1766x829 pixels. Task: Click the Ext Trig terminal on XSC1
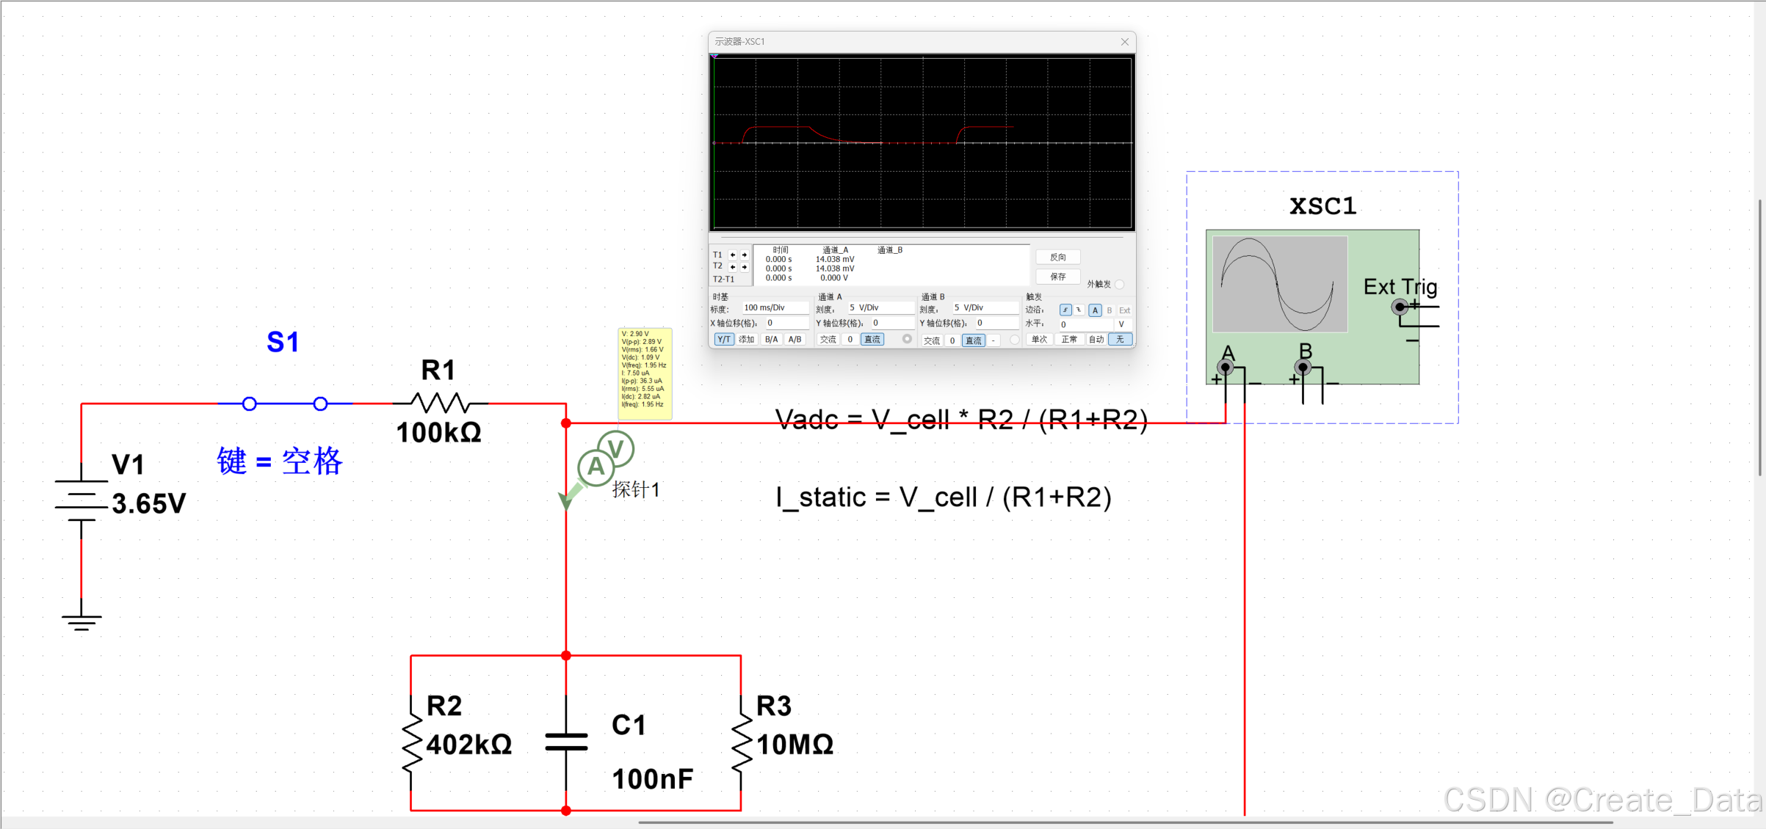1400,307
